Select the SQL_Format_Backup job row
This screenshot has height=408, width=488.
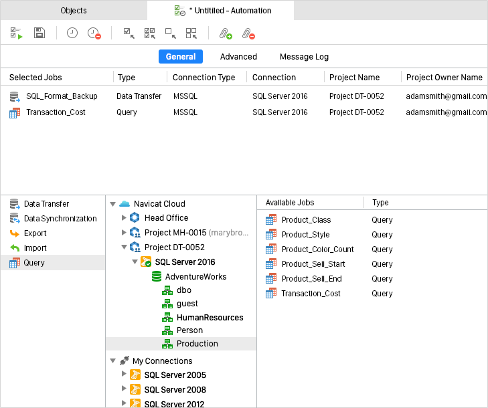click(244, 96)
